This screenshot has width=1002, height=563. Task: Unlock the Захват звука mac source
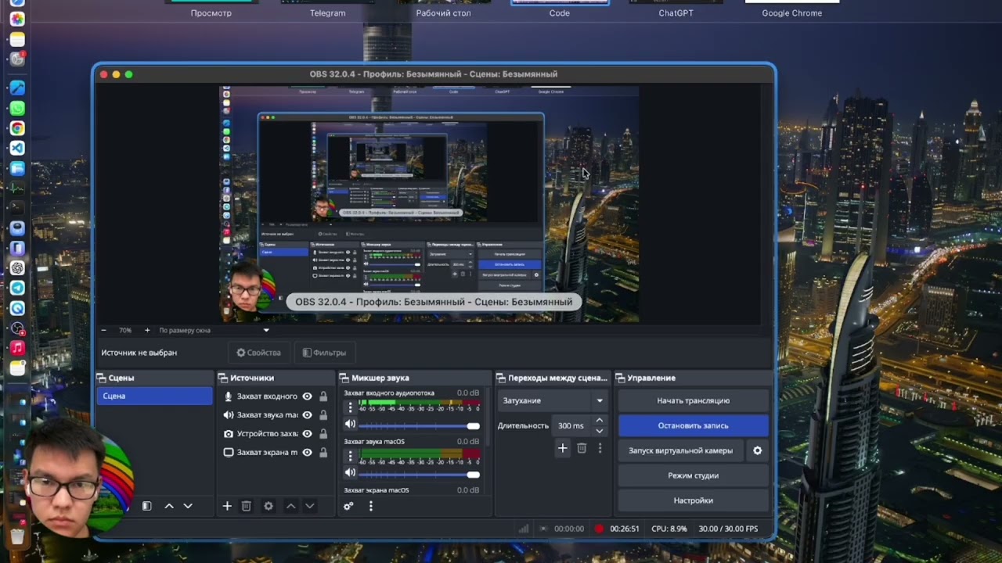point(323,415)
